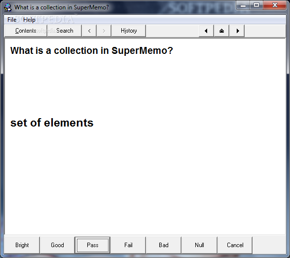Click the SuperMemo title bar app icon
The height and width of the screenshot is (258, 290).
point(8,7)
